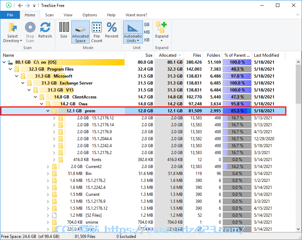Collapse the ClientAccess folder

point(35,97)
